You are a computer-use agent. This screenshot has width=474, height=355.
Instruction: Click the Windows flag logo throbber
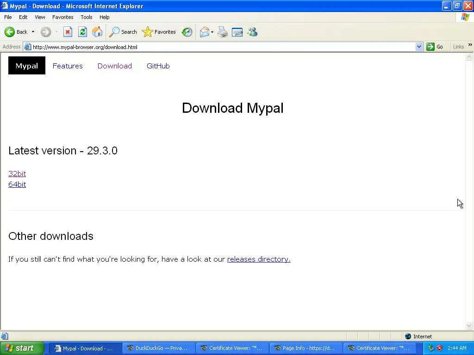click(x=465, y=17)
